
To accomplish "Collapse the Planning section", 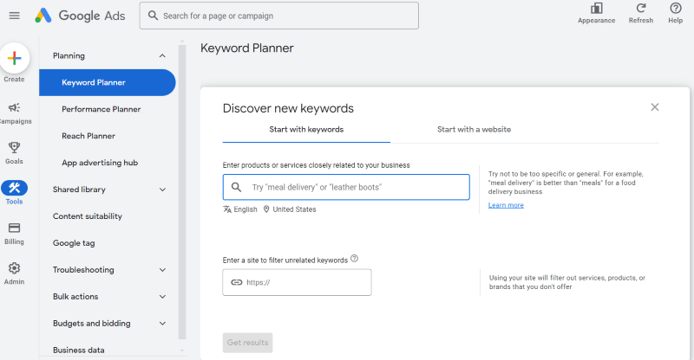I will pos(162,55).
